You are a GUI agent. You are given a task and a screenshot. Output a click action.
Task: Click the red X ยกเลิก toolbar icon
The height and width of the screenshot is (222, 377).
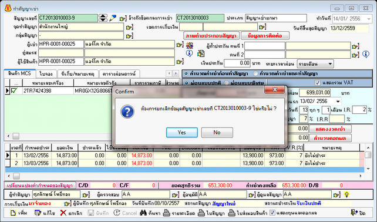63,213
